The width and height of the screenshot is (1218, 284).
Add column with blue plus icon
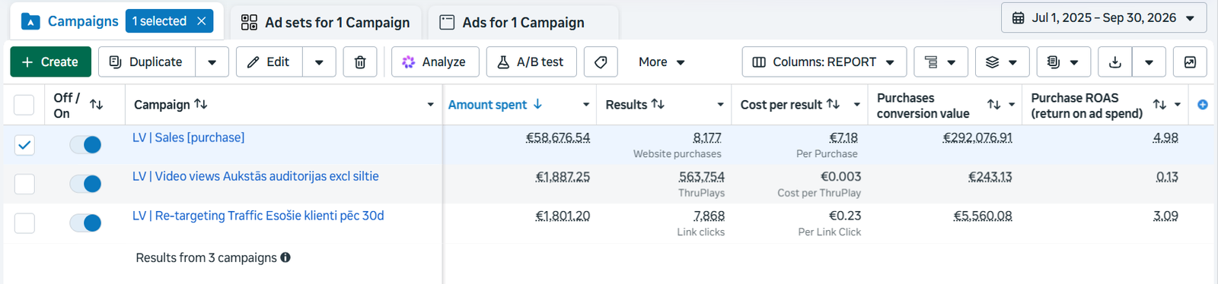[1203, 105]
